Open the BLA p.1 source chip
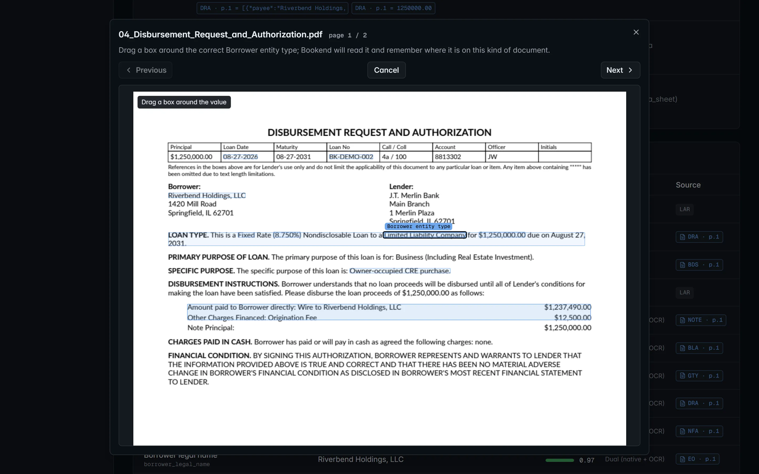The image size is (759, 474). (x=699, y=348)
